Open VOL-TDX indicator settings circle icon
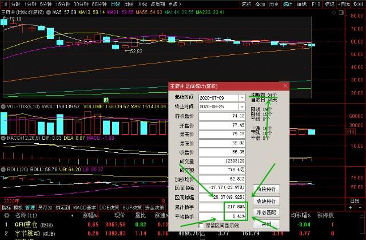The image size is (366, 240). pyautogui.click(x=3, y=107)
